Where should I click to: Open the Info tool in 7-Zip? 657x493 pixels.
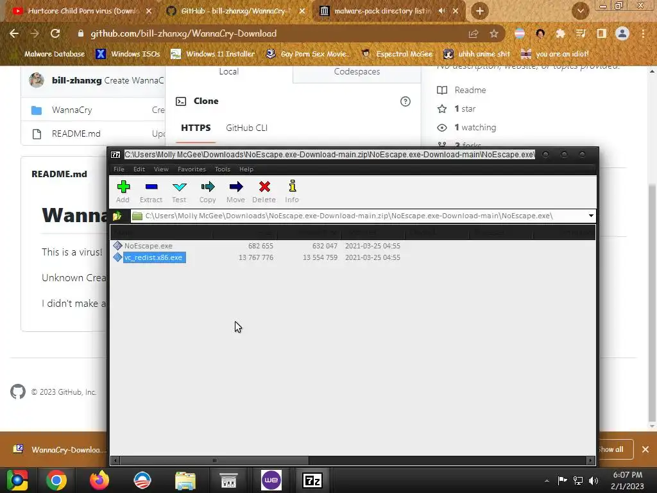tap(292, 192)
